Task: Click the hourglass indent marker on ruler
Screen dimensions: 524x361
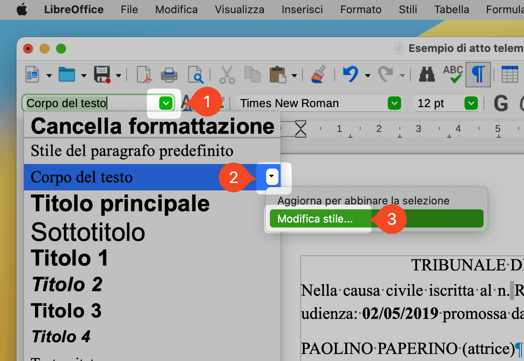Action: 301,129
